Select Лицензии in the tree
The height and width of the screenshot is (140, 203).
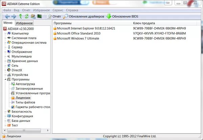point(23,98)
